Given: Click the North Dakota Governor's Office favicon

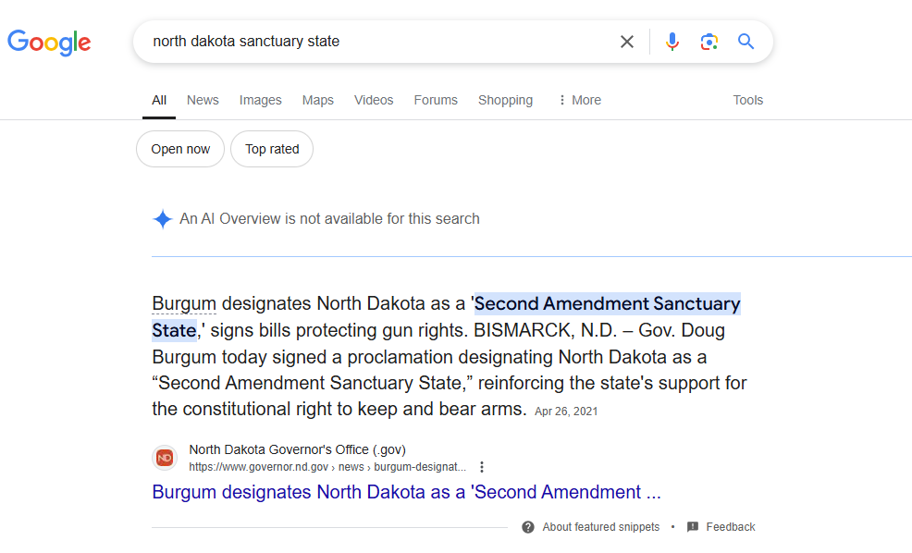Looking at the screenshot, I should (165, 458).
